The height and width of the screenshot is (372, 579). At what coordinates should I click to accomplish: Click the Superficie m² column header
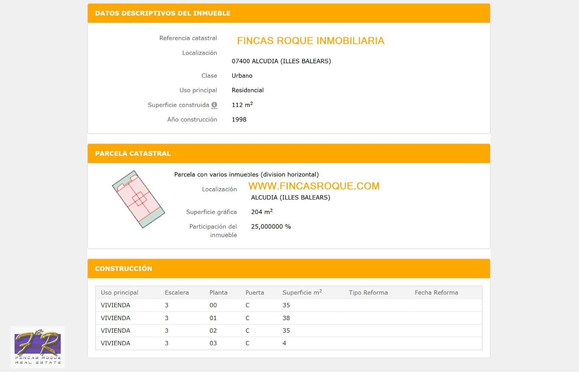click(x=302, y=292)
